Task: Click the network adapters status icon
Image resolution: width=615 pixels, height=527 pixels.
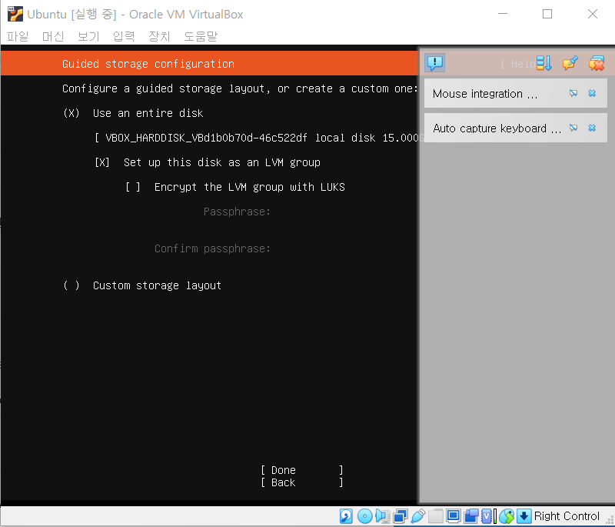Action: [x=401, y=516]
